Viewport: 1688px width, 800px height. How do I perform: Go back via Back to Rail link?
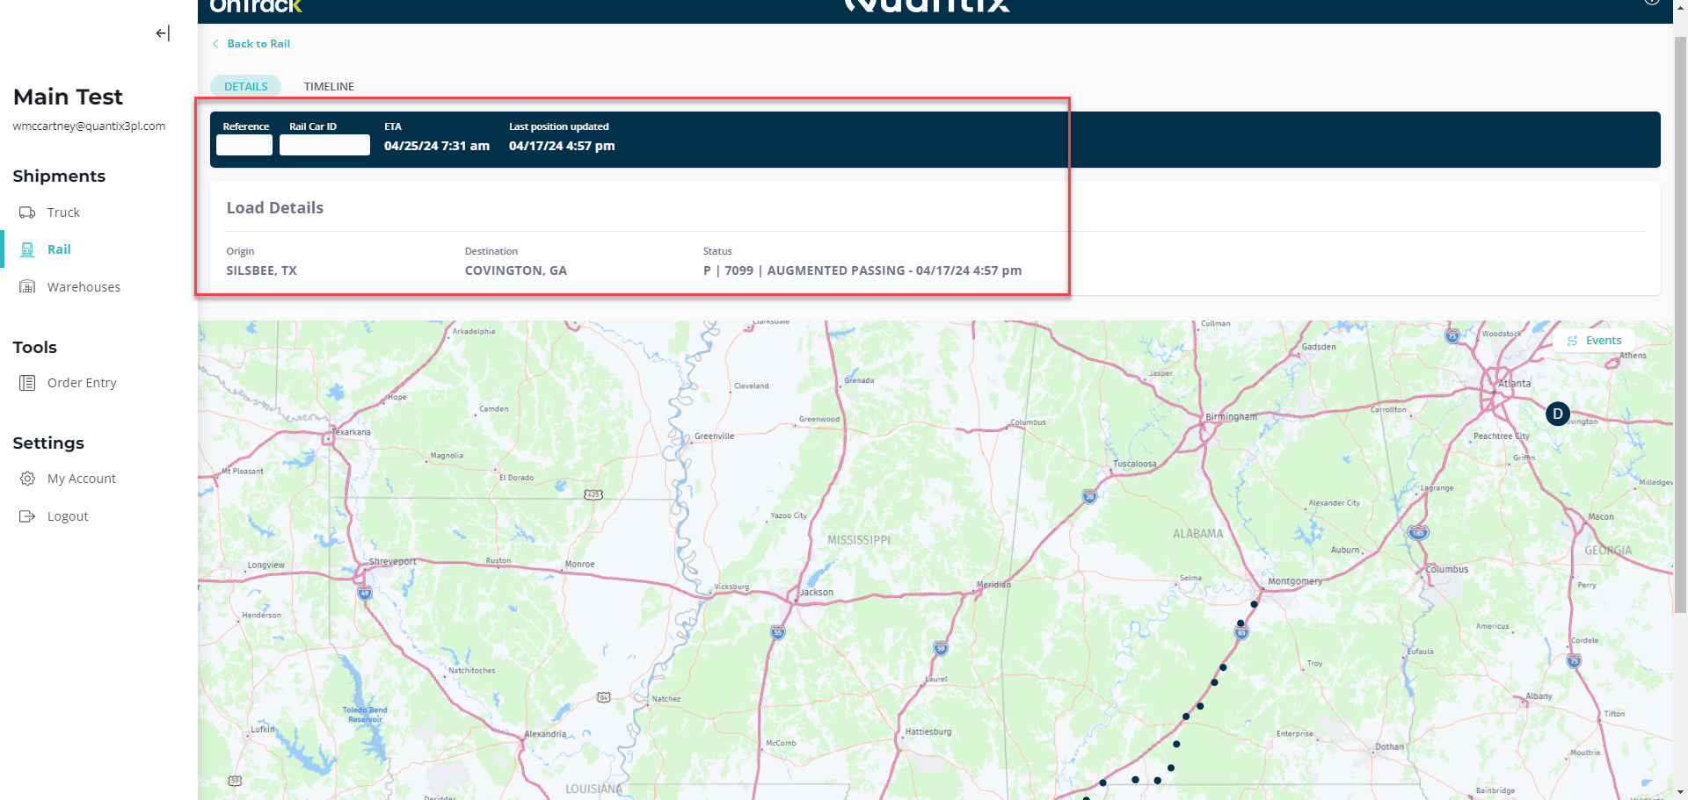tap(258, 44)
